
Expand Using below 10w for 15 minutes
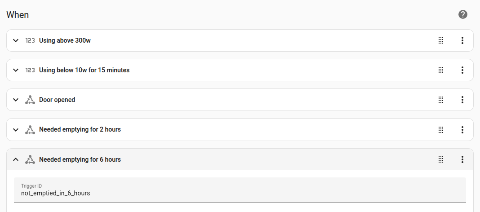16,70
